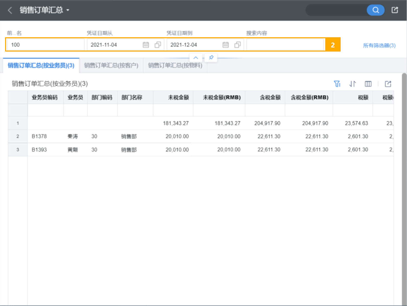The height and width of the screenshot is (306, 407).
Task: Click 部门名称 column header
Action: 135,97
